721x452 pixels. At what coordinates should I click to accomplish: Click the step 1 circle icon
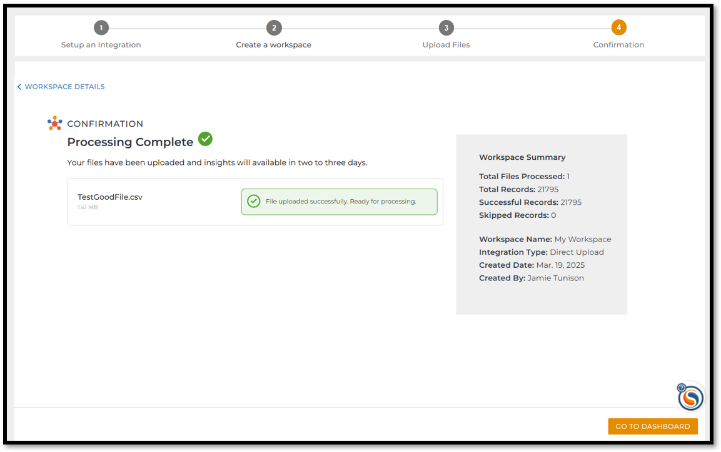pyautogui.click(x=101, y=28)
